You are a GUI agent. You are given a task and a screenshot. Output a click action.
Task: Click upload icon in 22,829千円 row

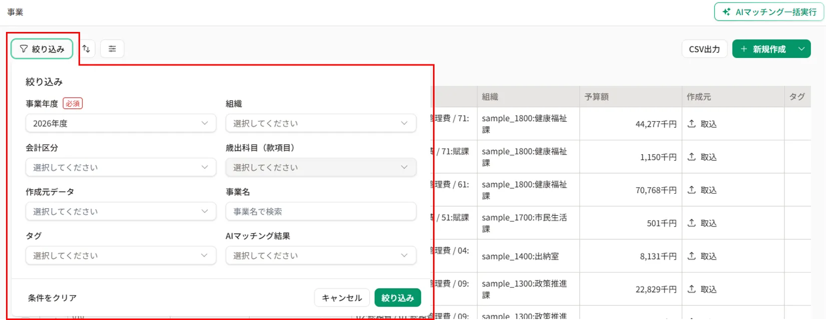(692, 289)
